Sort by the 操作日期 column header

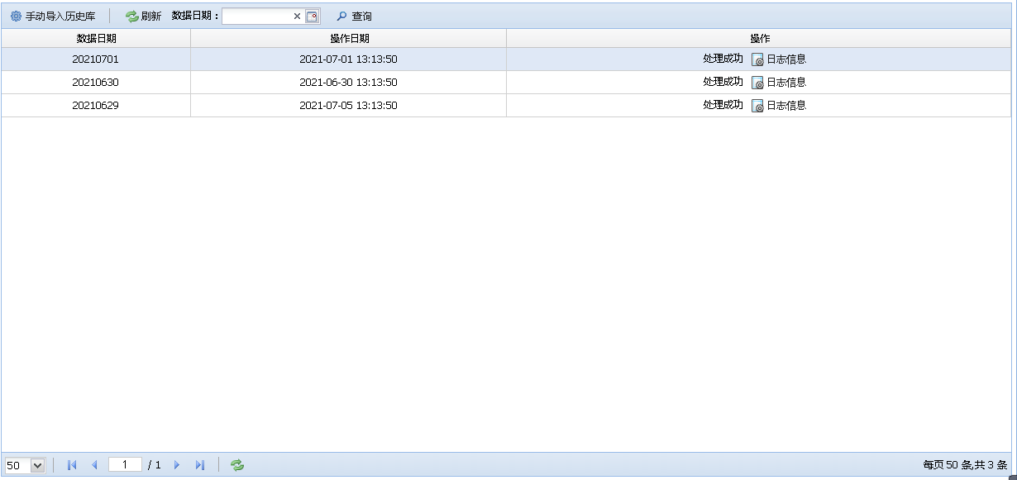pos(349,39)
